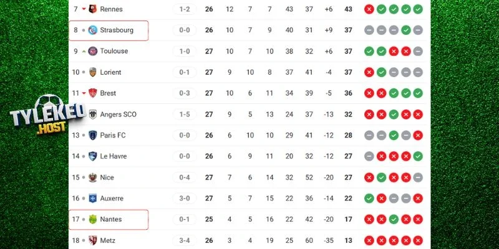Open the Nantes team link
Viewport: 499px width, 249px height.
[x=110, y=220]
